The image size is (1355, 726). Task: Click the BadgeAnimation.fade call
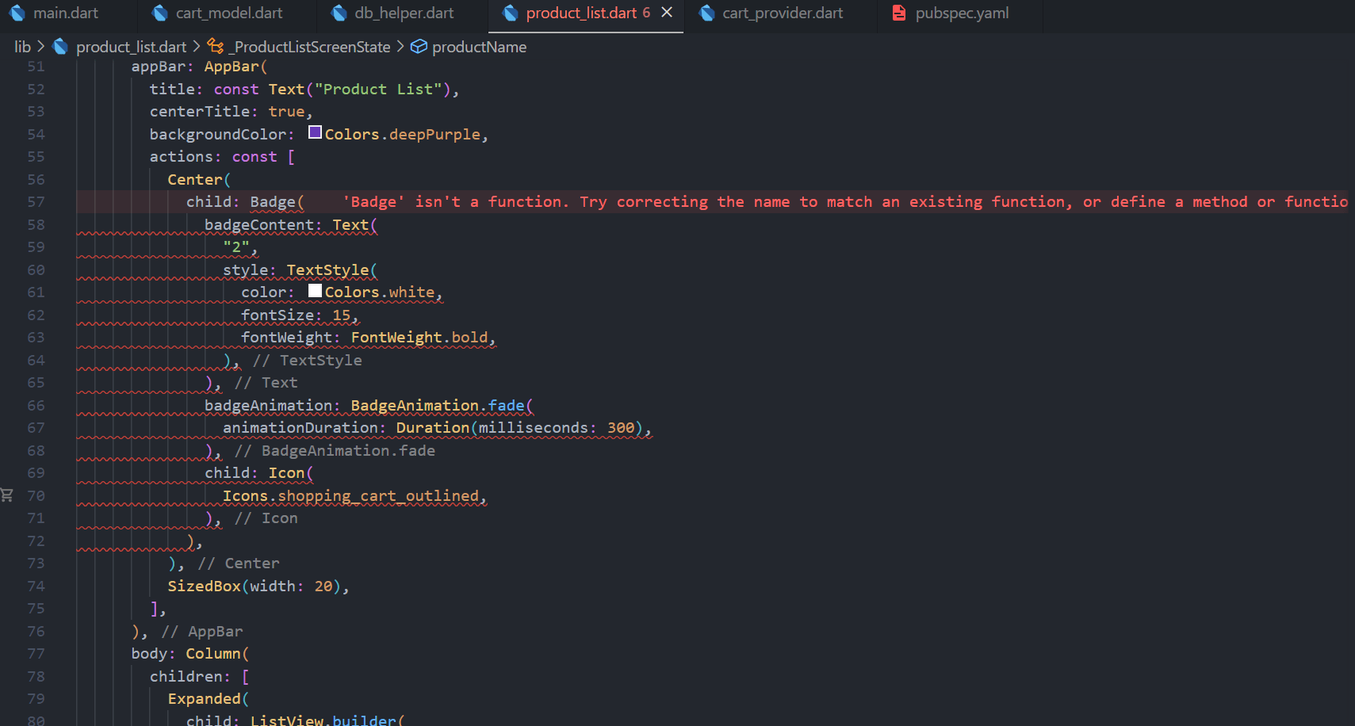coord(438,406)
